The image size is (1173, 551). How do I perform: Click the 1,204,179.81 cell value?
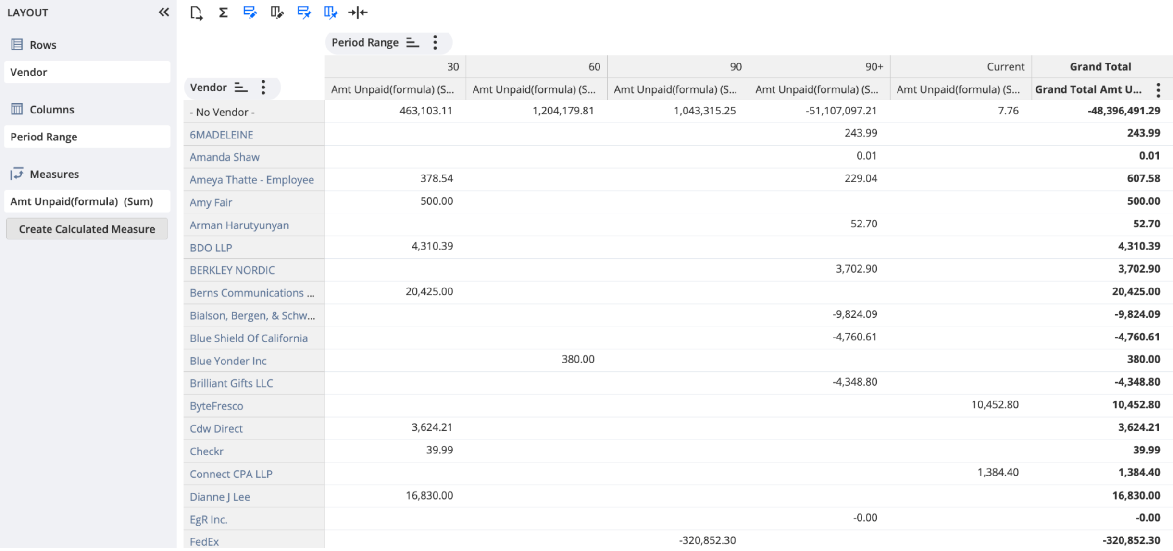(x=563, y=111)
